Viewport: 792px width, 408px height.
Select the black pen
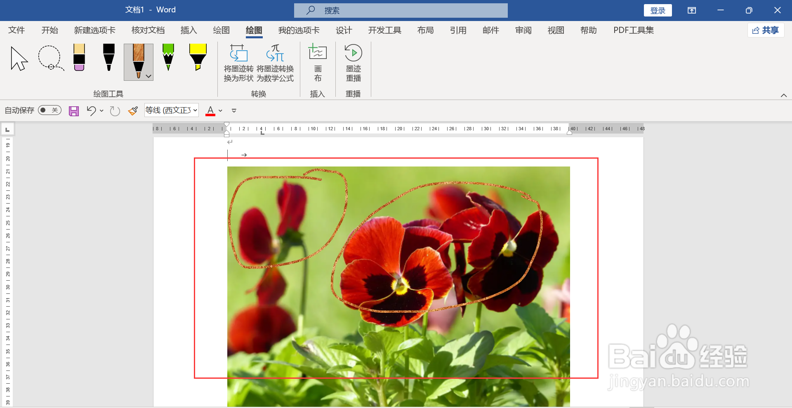[x=109, y=57]
